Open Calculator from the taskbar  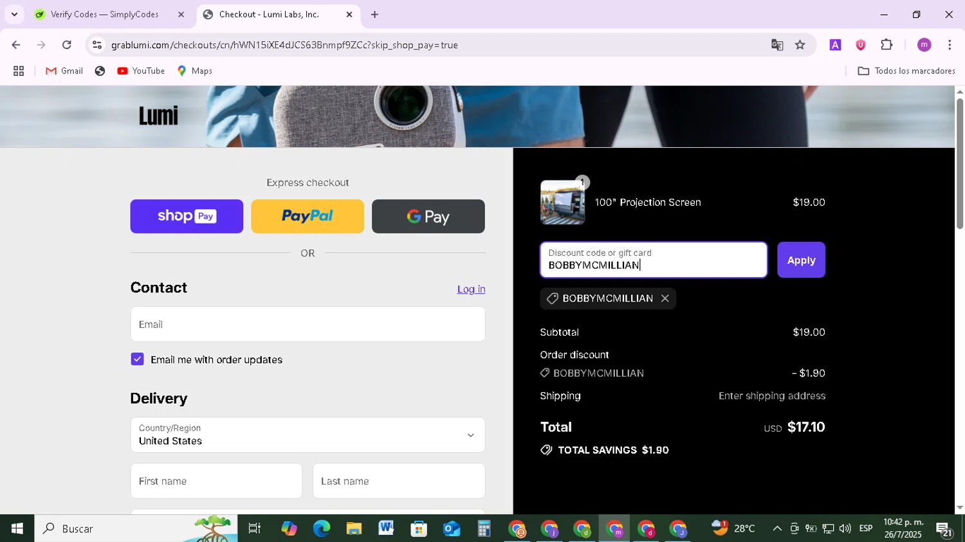pyautogui.click(x=484, y=528)
